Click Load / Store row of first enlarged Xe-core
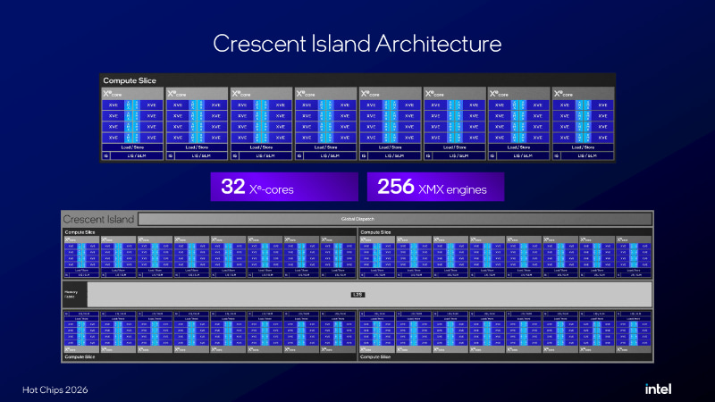715x402 pixels. pyautogui.click(x=132, y=147)
